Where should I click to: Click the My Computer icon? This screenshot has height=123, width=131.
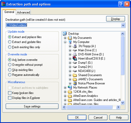70,42
